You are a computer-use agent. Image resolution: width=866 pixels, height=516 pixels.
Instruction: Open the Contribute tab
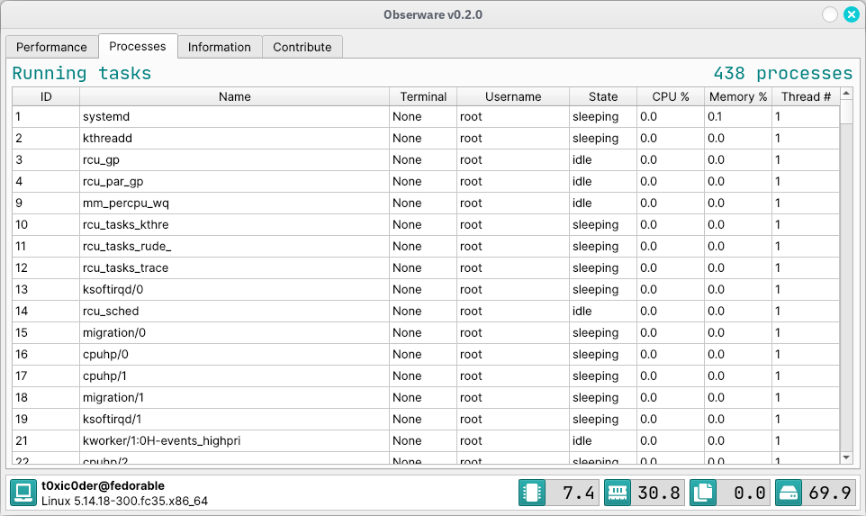(x=302, y=47)
